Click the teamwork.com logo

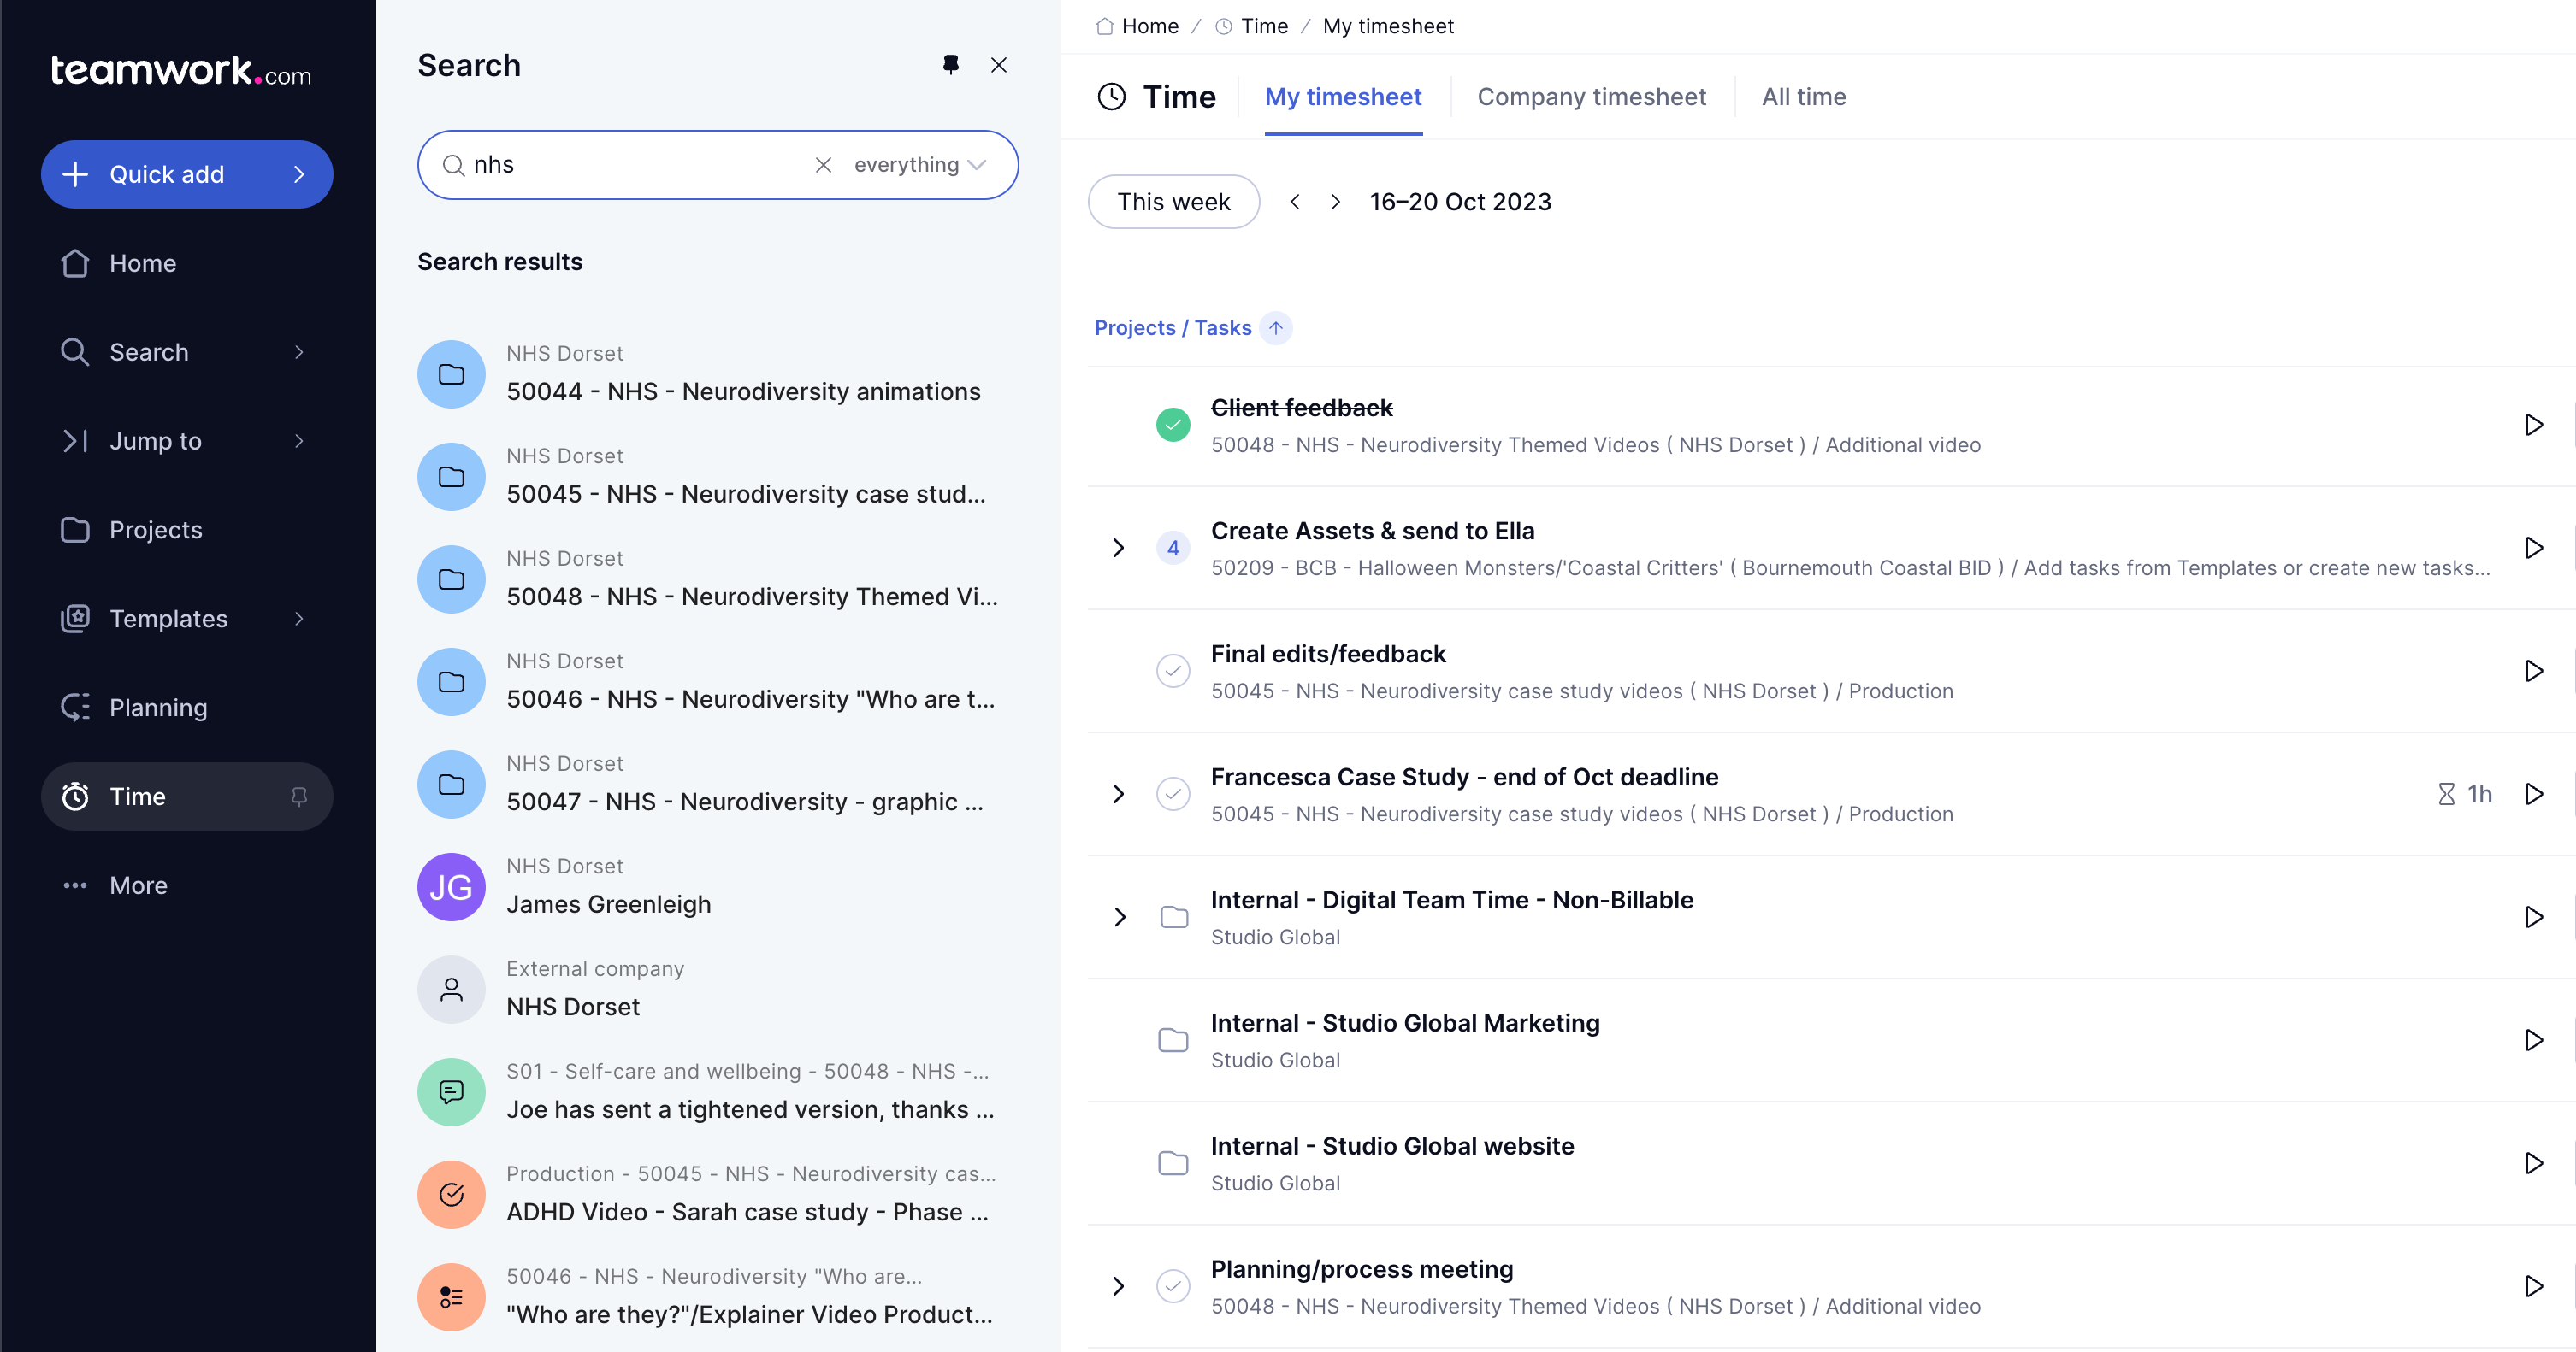[181, 71]
